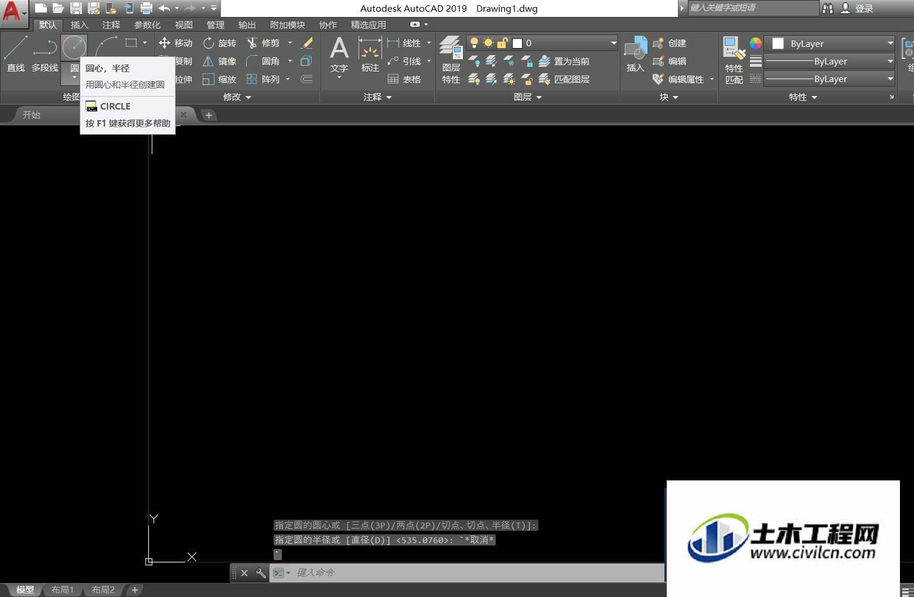
Task: Click Create block (创建) button
Action: point(669,43)
